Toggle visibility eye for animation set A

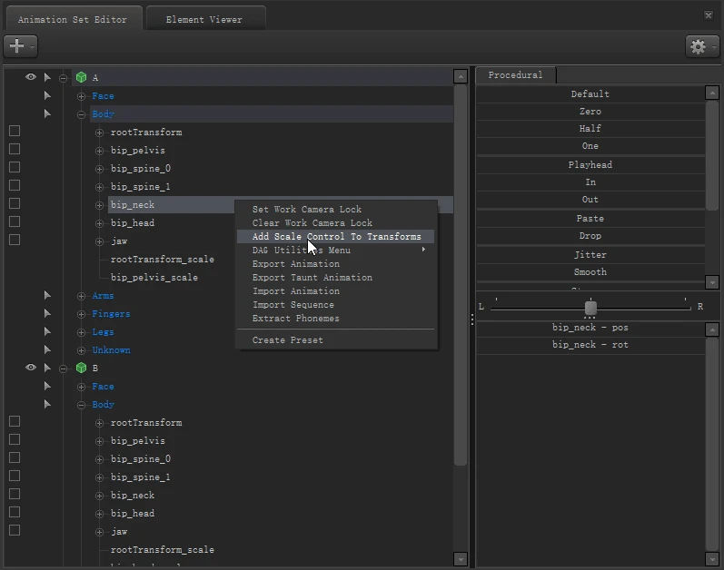(30, 78)
